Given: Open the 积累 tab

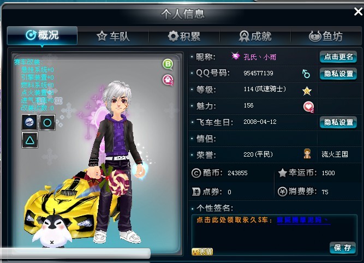Looking at the screenshot, I should (x=184, y=36).
